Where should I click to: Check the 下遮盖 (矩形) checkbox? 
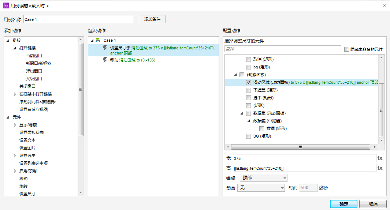click(x=248, y=90)
